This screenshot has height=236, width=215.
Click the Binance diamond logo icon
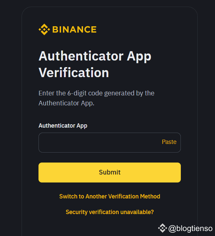44,30
